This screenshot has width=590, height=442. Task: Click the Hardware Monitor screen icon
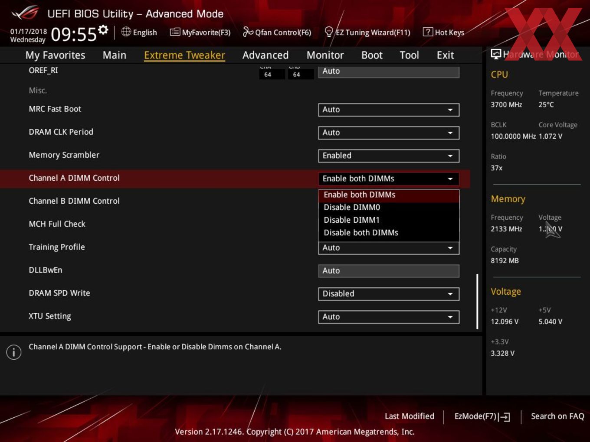(x=496, y=54)
